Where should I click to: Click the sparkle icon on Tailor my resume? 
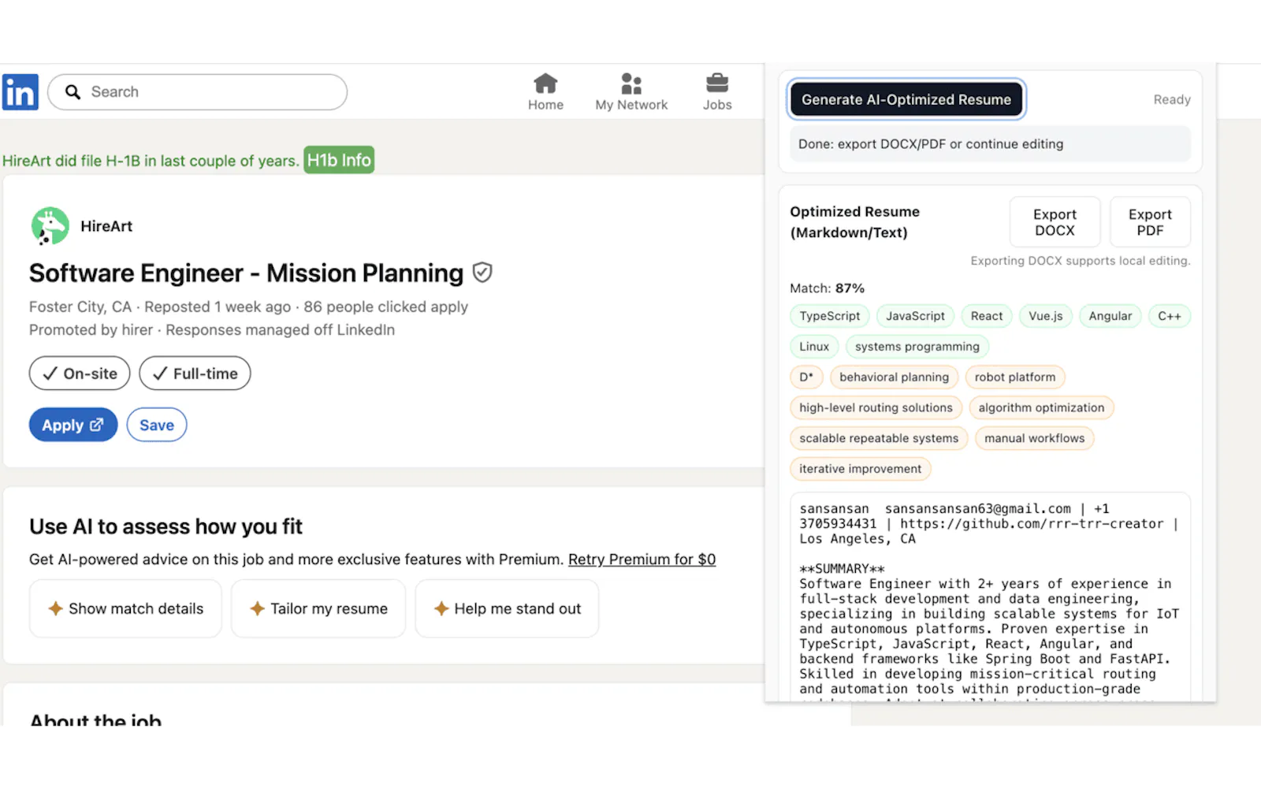[257, 608]
